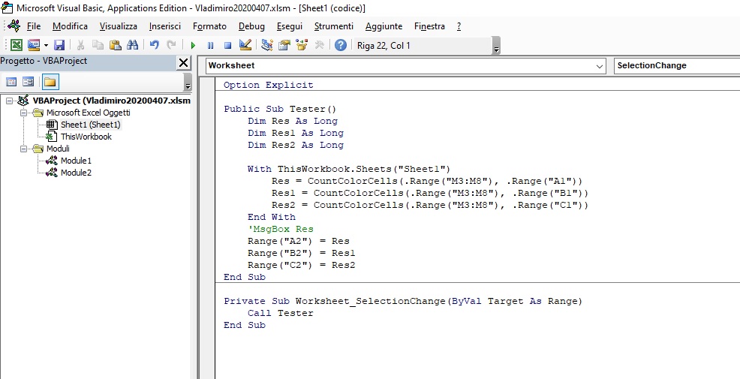Collapse the VBAProject root node
The image size is (740, 379).
tap(9, 101)
